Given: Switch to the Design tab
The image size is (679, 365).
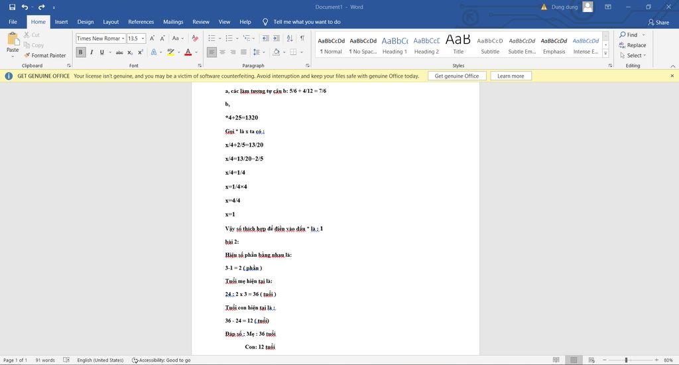Looking at the screenshot, I should coord(86,22).
